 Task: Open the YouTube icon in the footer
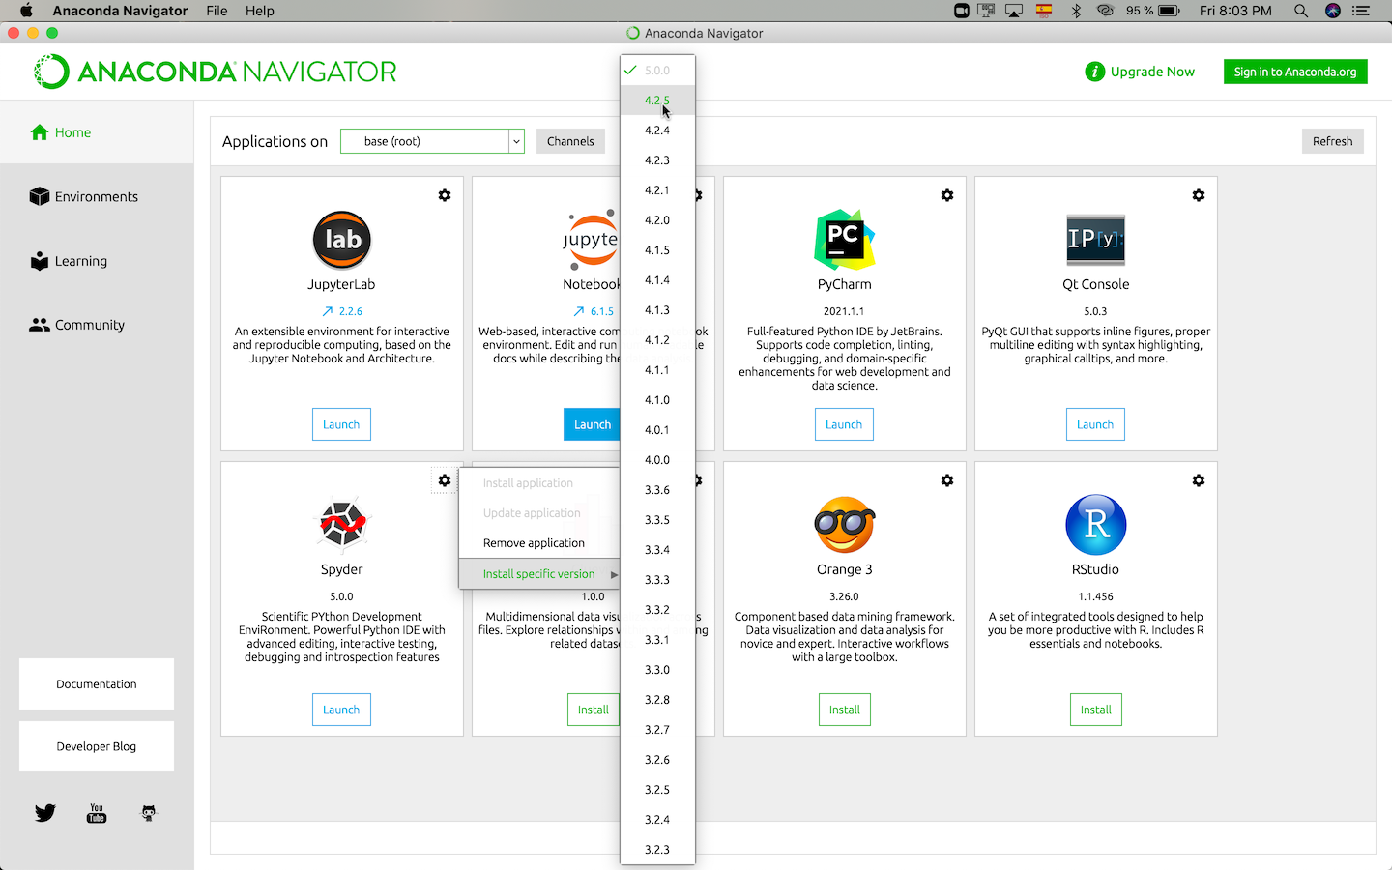tap(96, 813)
